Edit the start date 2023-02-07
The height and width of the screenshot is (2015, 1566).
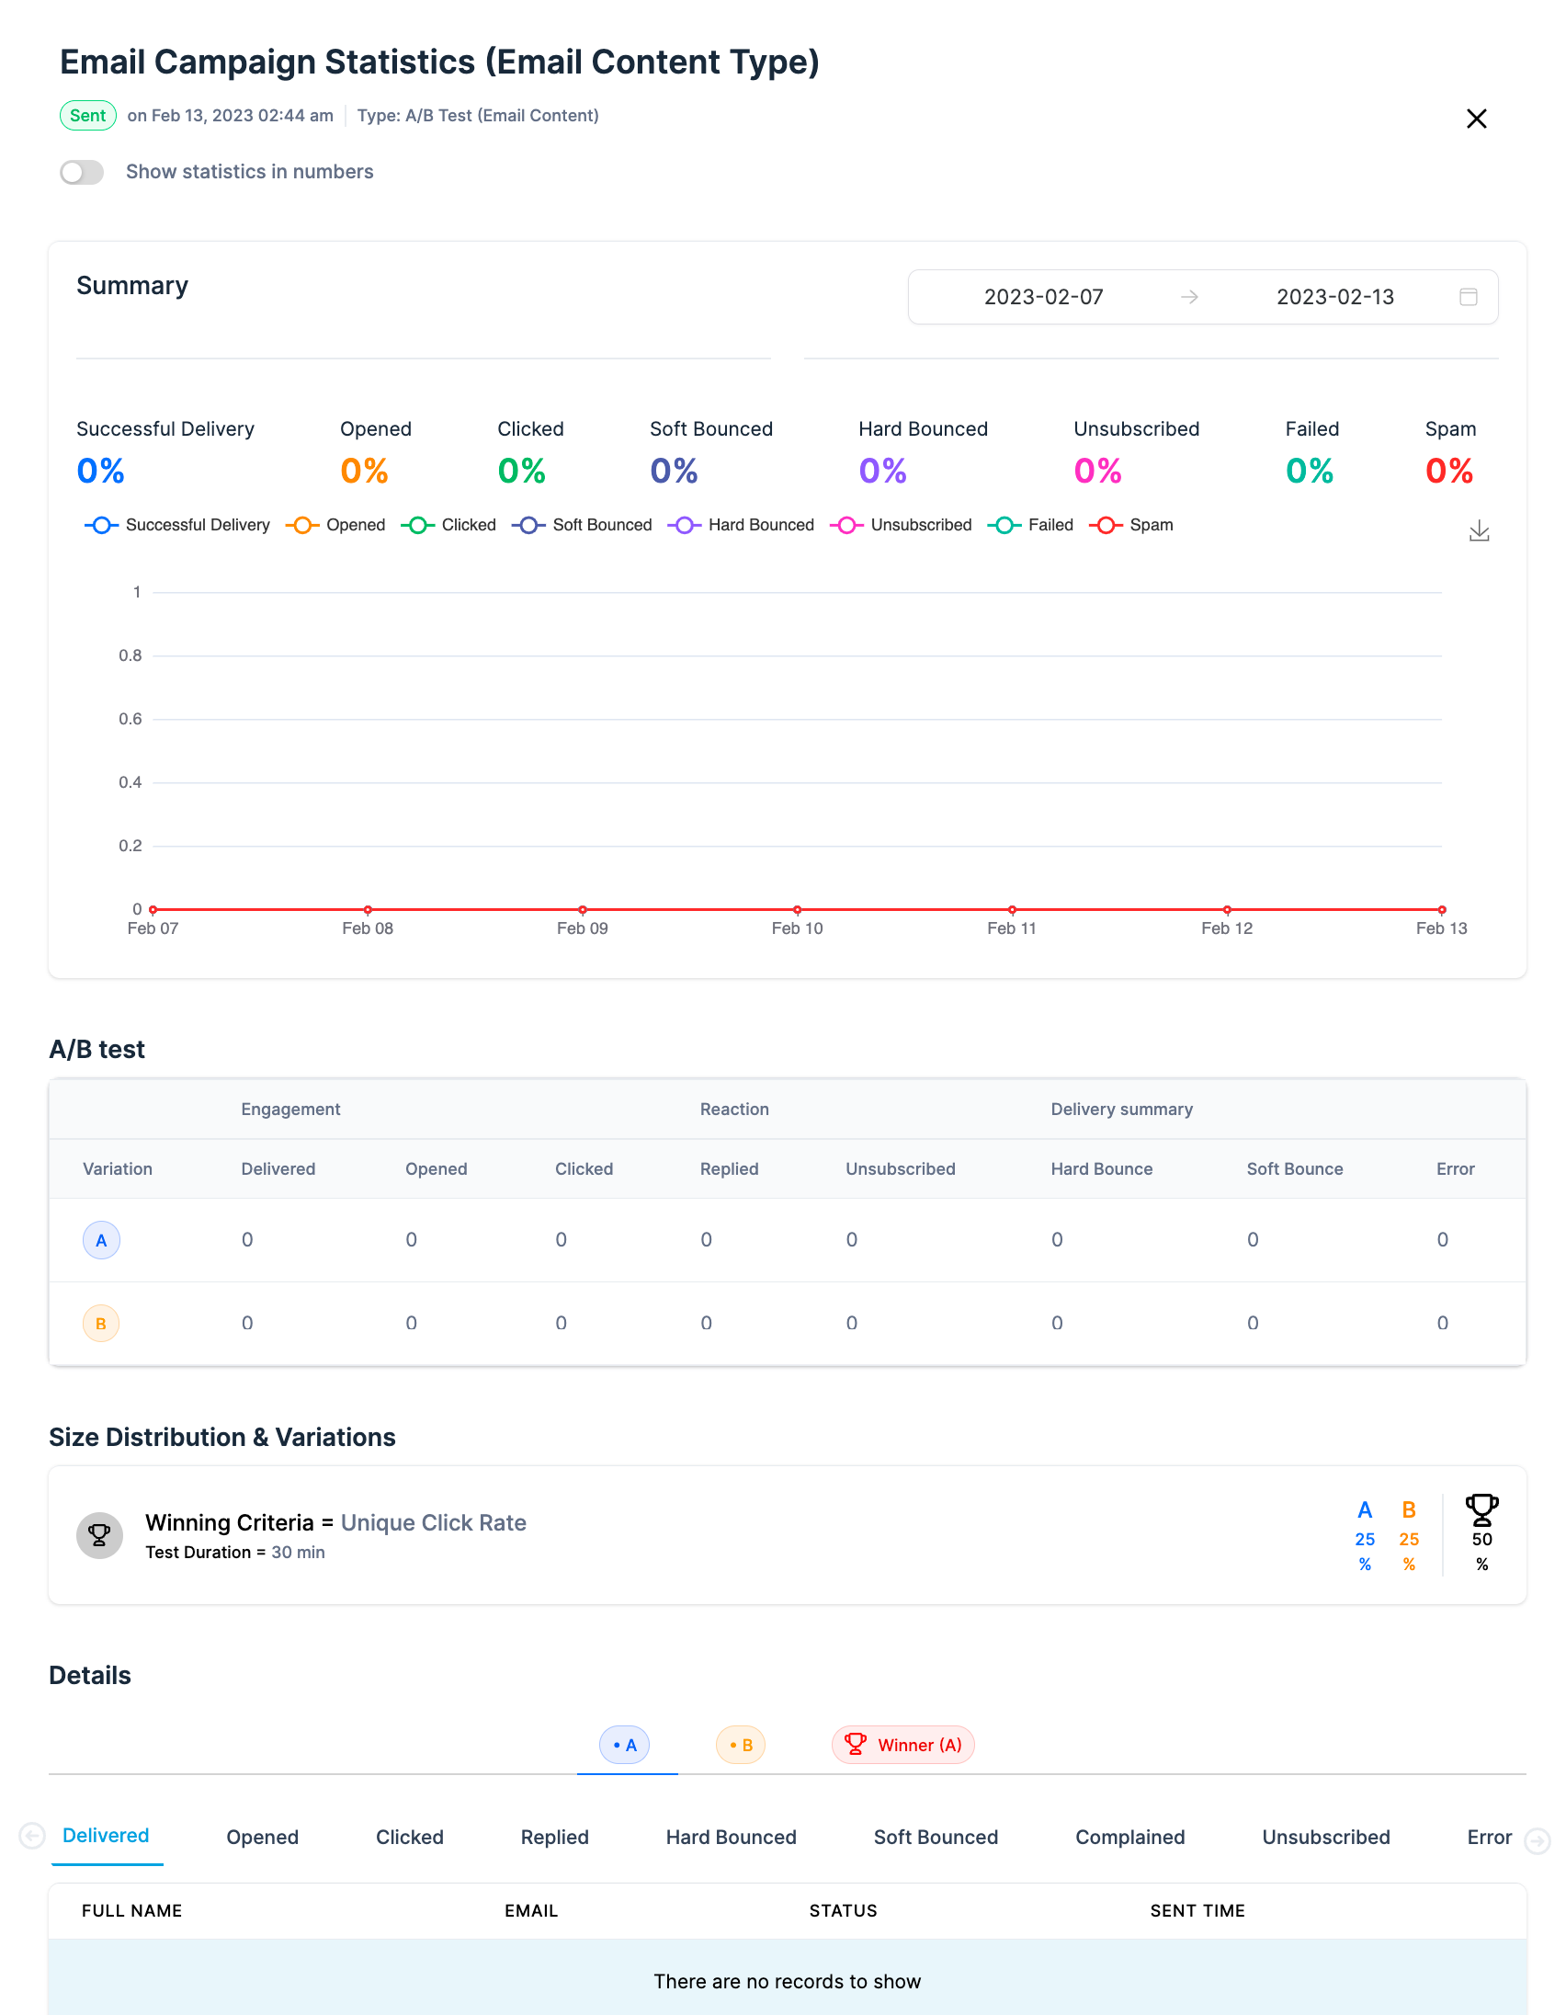click(x=1043, y=297)
